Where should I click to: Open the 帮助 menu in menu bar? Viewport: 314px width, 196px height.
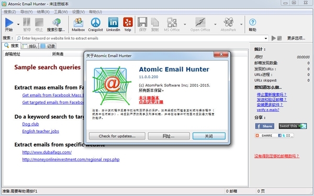pyautogui.click(x=95, y=12)
